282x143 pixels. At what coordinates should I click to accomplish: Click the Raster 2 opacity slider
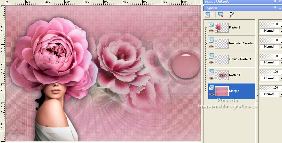coord(271,25)
